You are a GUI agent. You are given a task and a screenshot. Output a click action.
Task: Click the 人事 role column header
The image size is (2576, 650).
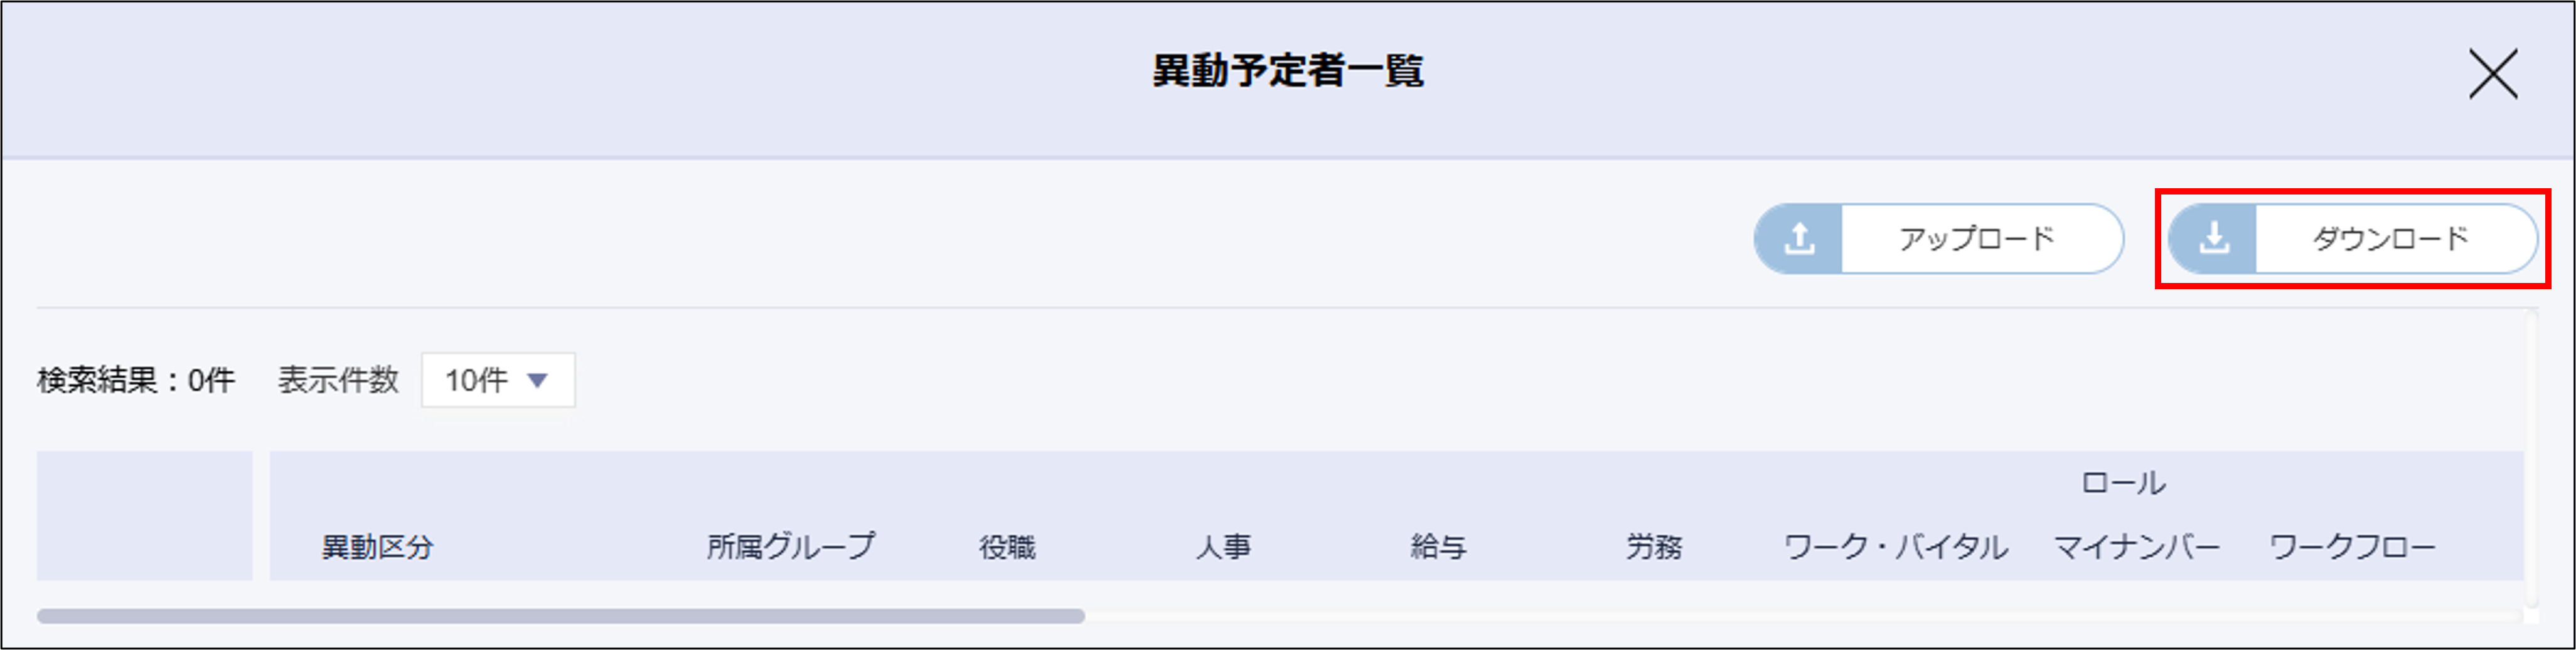(1223, 547)
